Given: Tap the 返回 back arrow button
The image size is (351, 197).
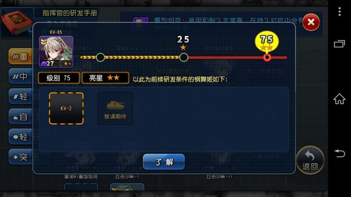Looking at the screenshot, I should pos(310,160).
